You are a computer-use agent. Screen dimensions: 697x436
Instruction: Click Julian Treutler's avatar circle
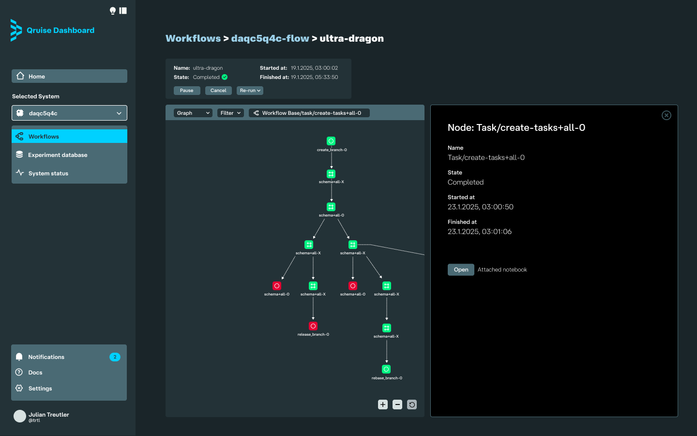click(20, 416)
